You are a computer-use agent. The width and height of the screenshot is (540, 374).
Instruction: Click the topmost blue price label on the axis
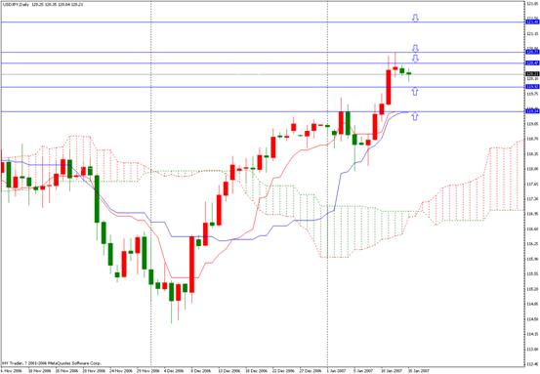pos(532,22)
